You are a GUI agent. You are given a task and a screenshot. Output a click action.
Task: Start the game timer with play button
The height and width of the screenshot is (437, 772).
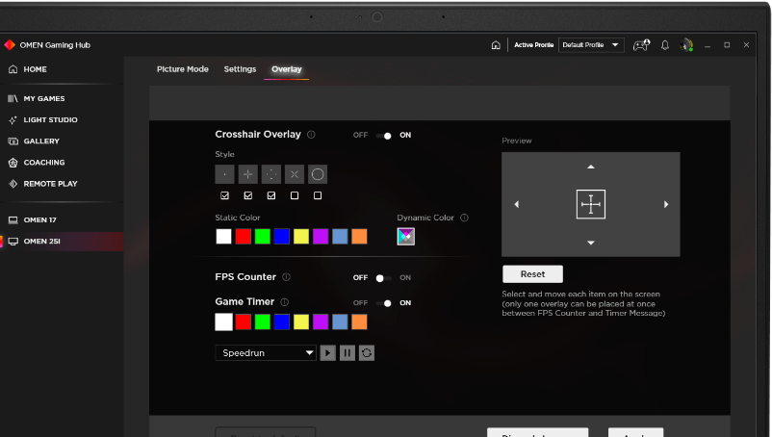[328, 353]
